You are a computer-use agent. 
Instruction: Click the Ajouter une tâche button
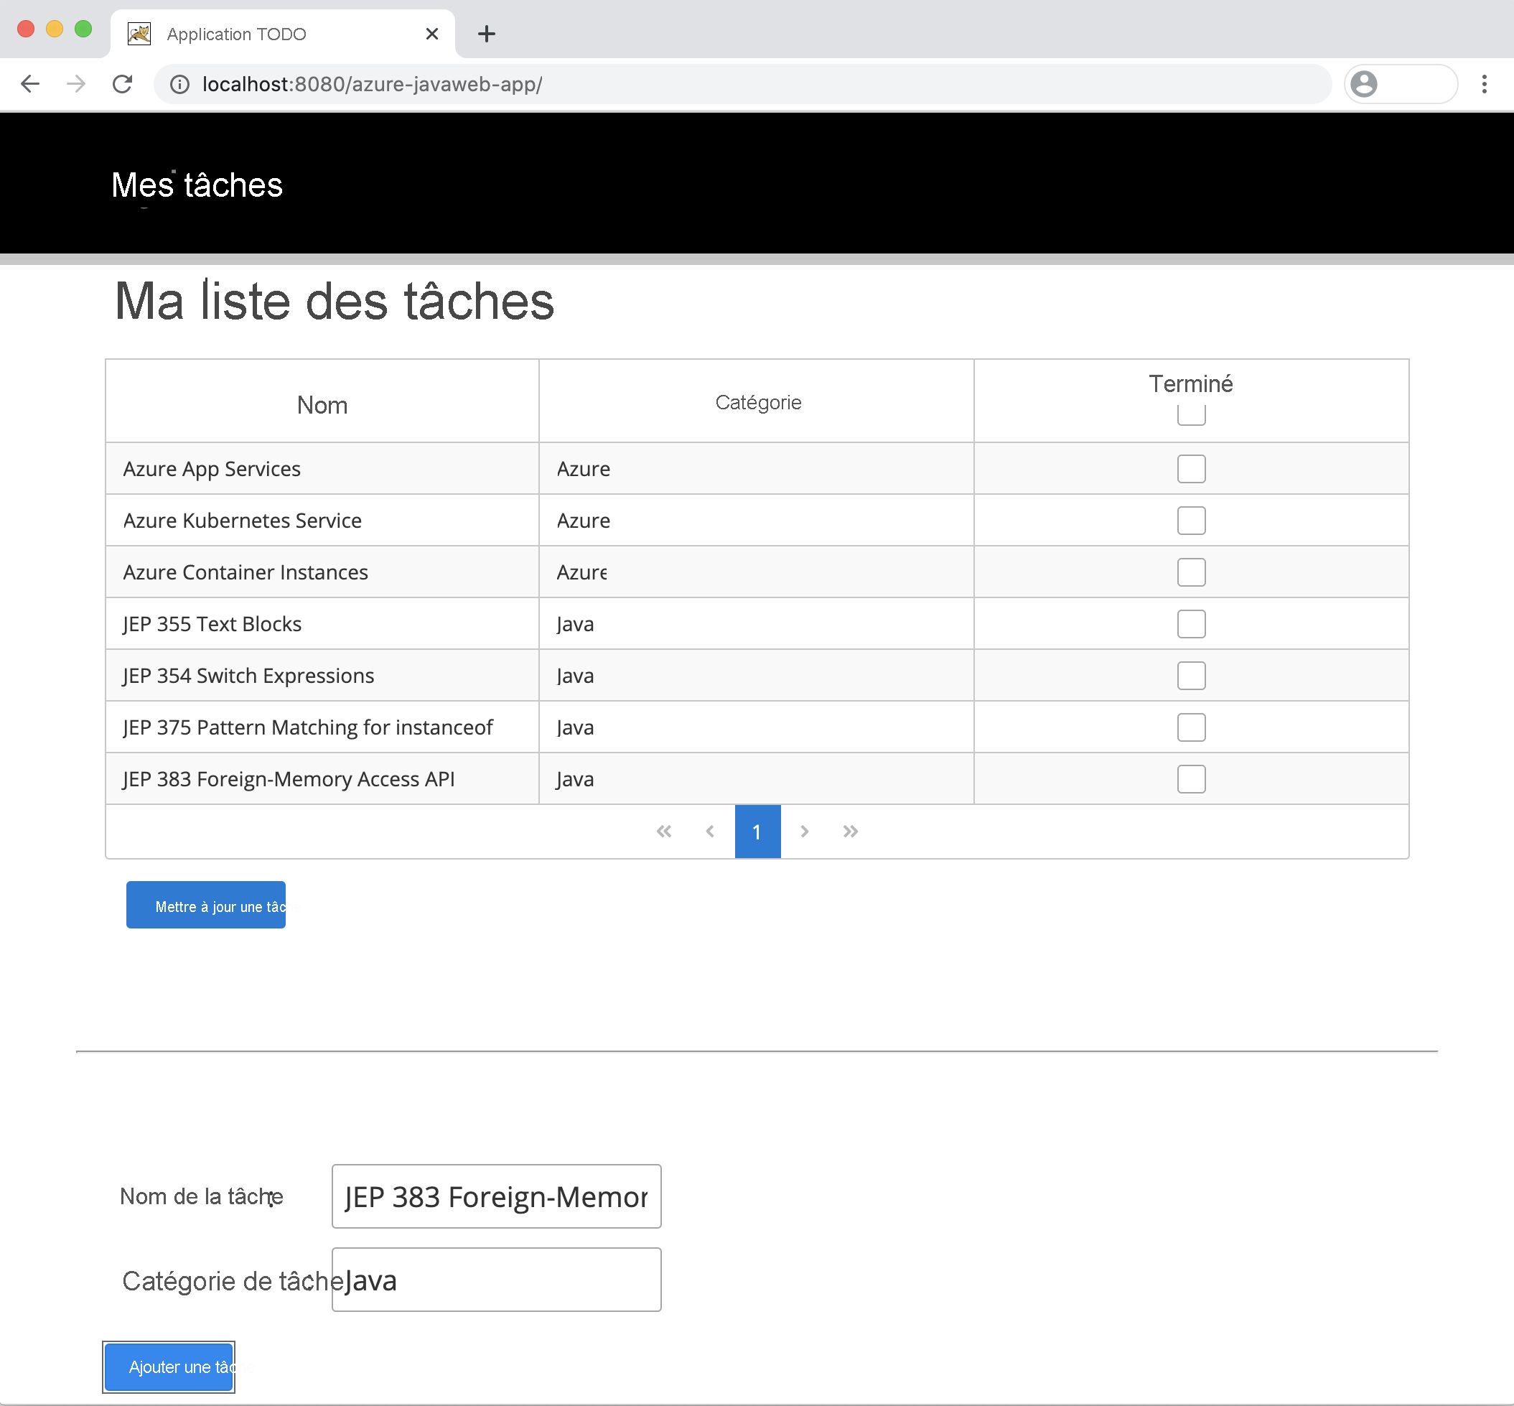[169, 1367]
